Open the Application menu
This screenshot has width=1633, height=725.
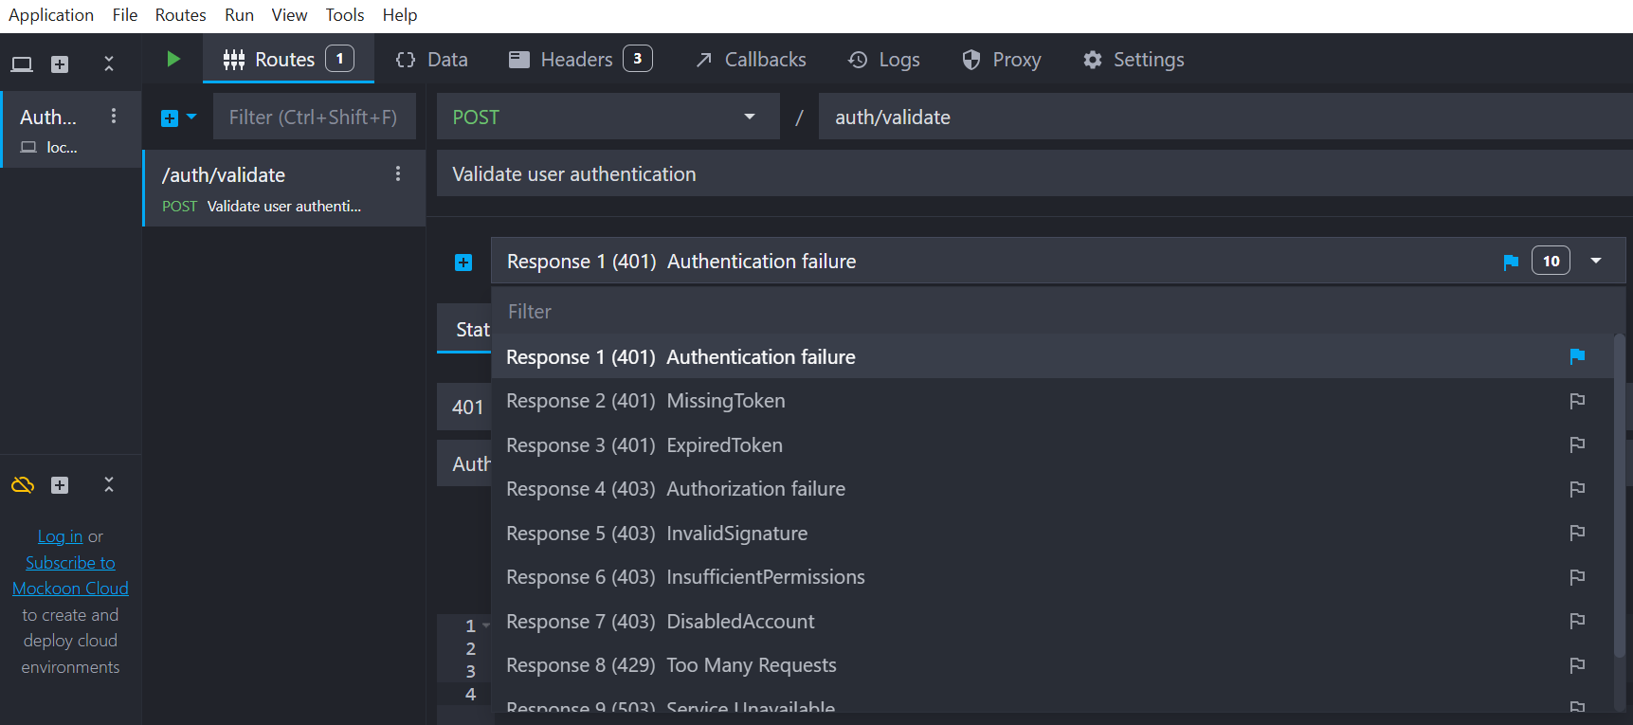click(x=51, y=15)
